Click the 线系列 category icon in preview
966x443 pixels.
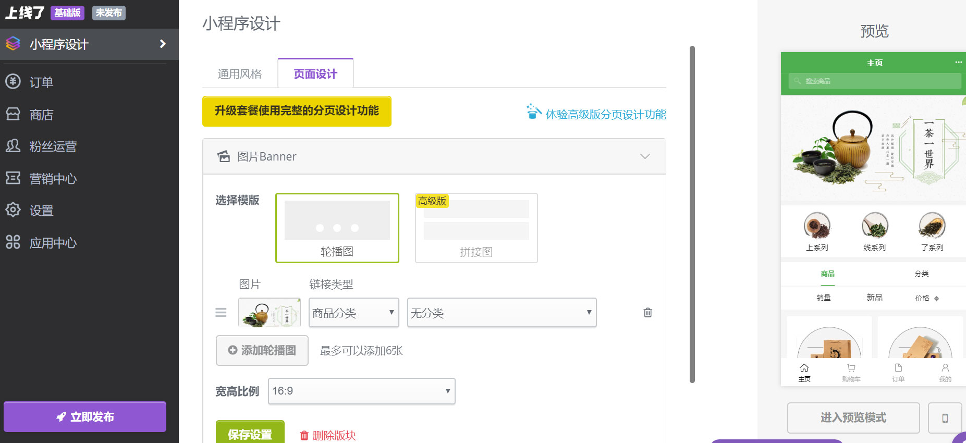click(875, 226)
